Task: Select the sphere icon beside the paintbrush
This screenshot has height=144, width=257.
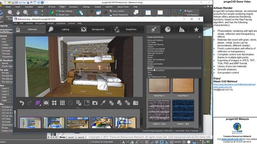Action: tap(168, 29)
